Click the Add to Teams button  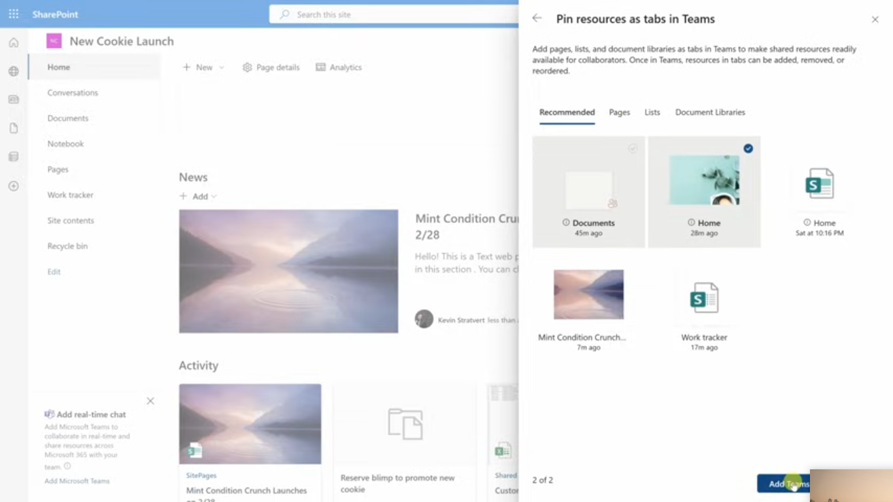coord(784,484)
